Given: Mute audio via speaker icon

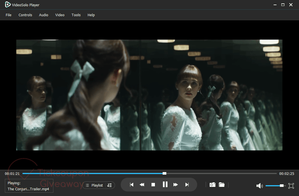Looking at the screenshot, I should pos(259,186).
